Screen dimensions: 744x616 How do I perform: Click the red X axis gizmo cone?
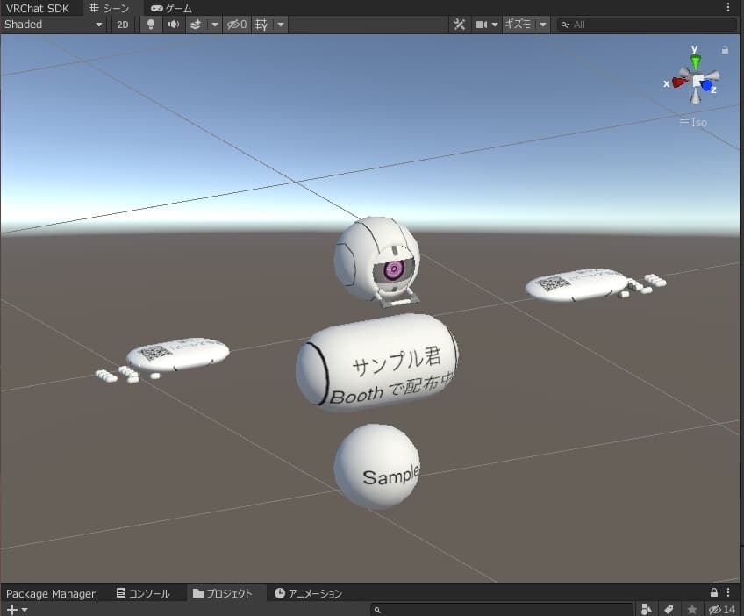678,82
